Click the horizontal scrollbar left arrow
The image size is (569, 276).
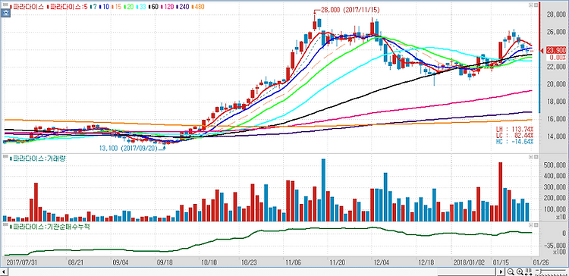(x=5, y=271)
